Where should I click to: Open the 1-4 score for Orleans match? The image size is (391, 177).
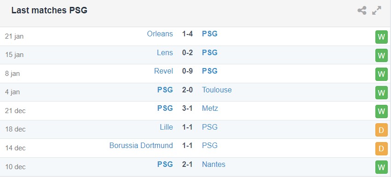pos(187,34)
